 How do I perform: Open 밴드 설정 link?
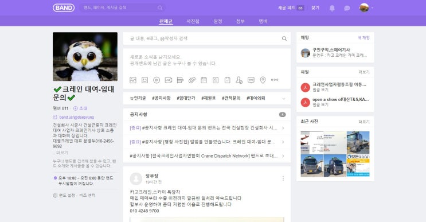(x=67, y=196)
